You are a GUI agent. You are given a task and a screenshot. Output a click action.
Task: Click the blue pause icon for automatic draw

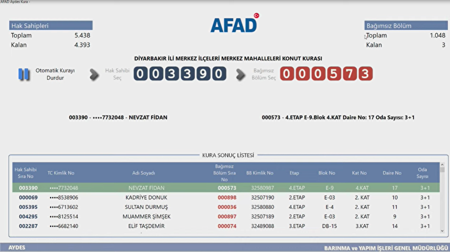24,74
